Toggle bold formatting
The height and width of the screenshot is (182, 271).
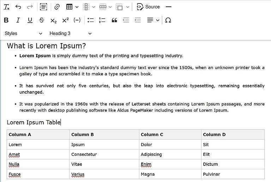(6, 20)
